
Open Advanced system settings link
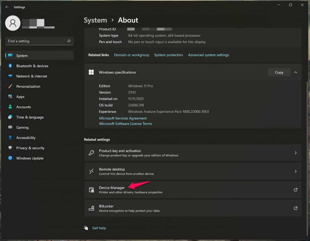coord(208,55)
